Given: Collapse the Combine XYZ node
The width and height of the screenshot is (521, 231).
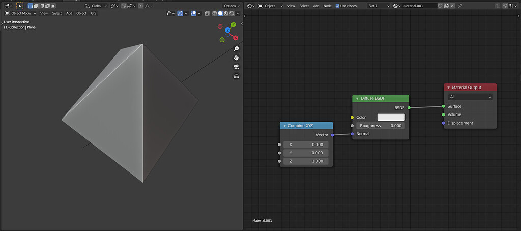Looking at the screenshot, I should pos(284,126).
